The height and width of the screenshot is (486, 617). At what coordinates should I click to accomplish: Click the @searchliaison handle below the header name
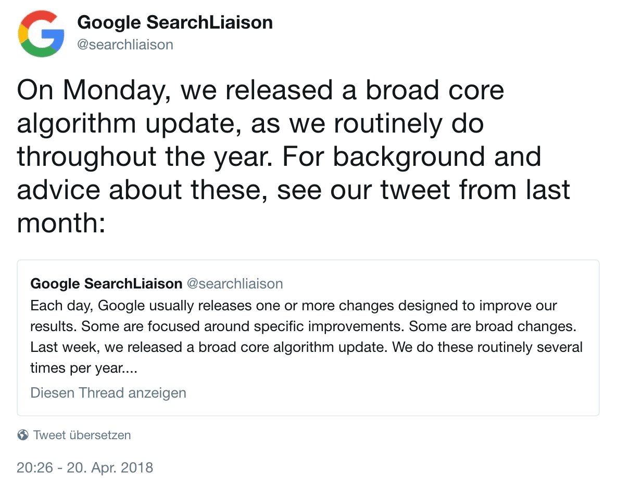pyautogui.click(x=125, y=45)
